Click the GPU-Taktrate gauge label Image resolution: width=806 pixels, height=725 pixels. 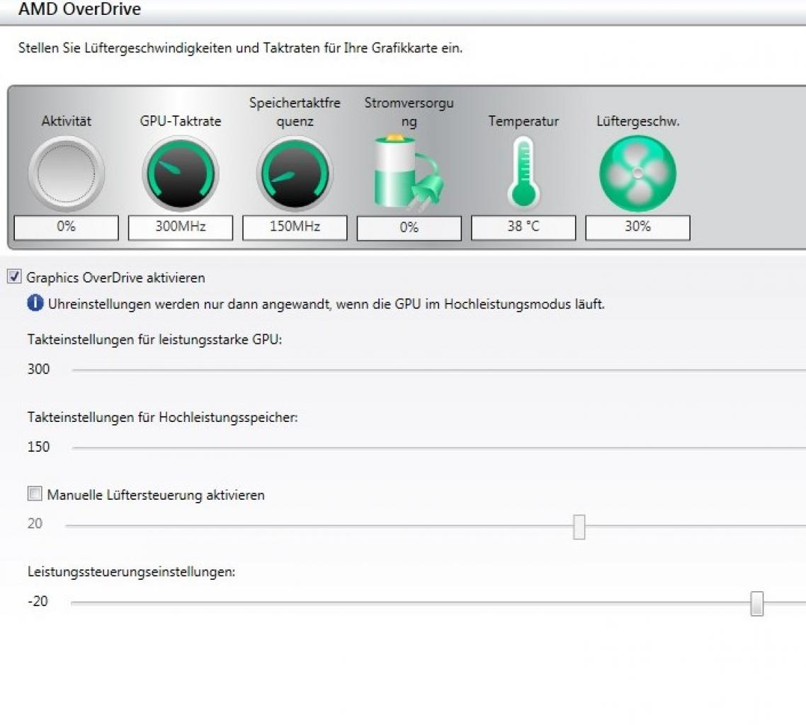click(x=181, y=121)
